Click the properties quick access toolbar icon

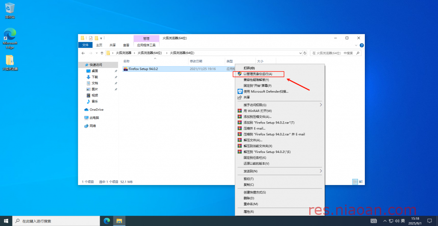tap(91, 38)
